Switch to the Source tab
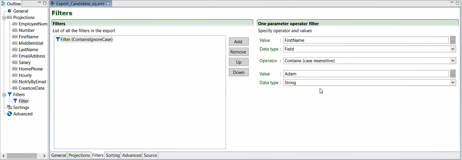Image resolution: width=462 pixels, height=160 pixels. [150, 155]
